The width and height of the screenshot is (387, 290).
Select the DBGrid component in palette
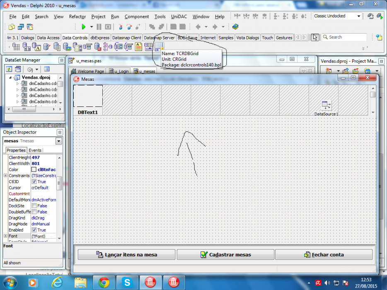click(16, 46)
